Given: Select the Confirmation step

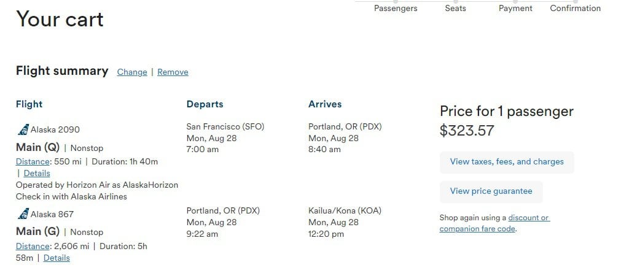Looking at the screenshot, I should click(575, 9).
